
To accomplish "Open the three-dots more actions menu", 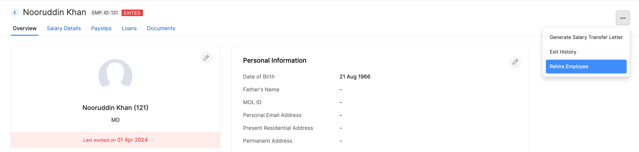I will (623, 18).
